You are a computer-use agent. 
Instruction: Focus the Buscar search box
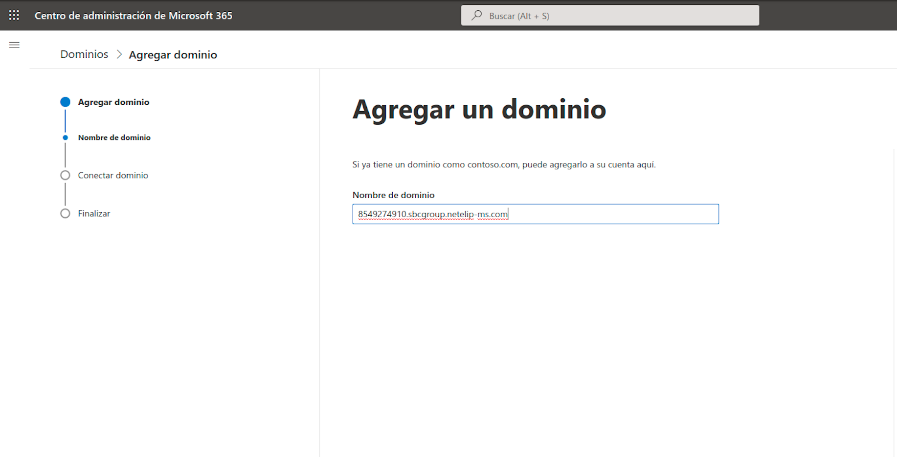[610, 15]
